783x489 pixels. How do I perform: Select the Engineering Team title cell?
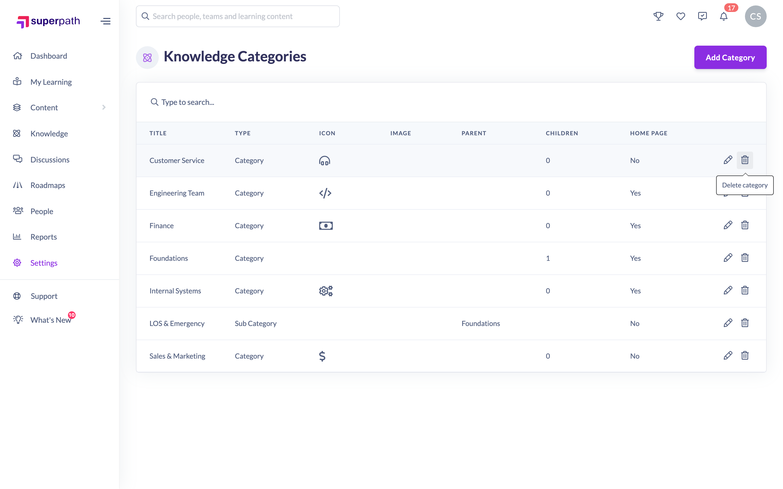tap(177, 193)
